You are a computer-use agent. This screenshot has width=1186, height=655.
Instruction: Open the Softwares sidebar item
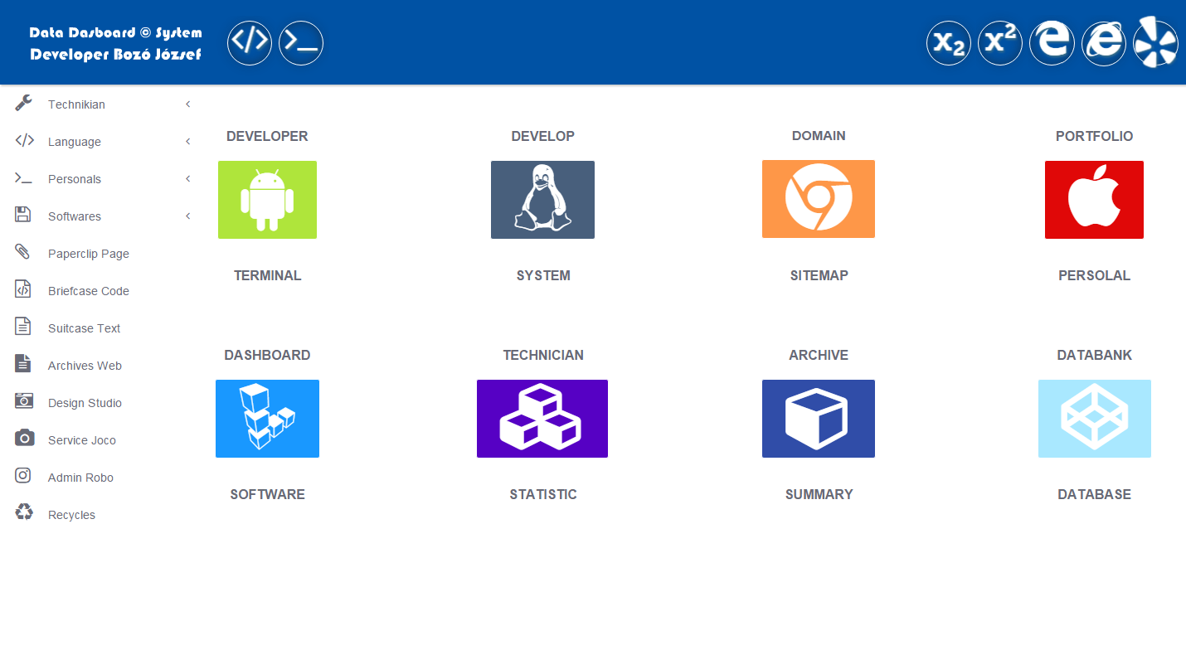pos(75,216)
